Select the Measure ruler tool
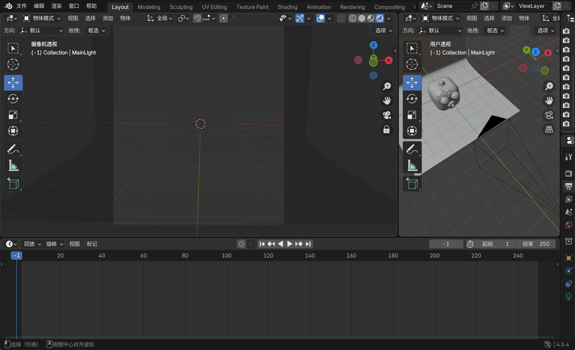Image resolution: width=575 pixels, height=350 pixels. point(13,165)
